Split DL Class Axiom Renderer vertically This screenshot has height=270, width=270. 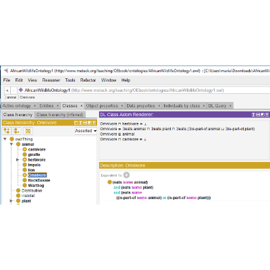pyautogui.click(x=253, y=115)
